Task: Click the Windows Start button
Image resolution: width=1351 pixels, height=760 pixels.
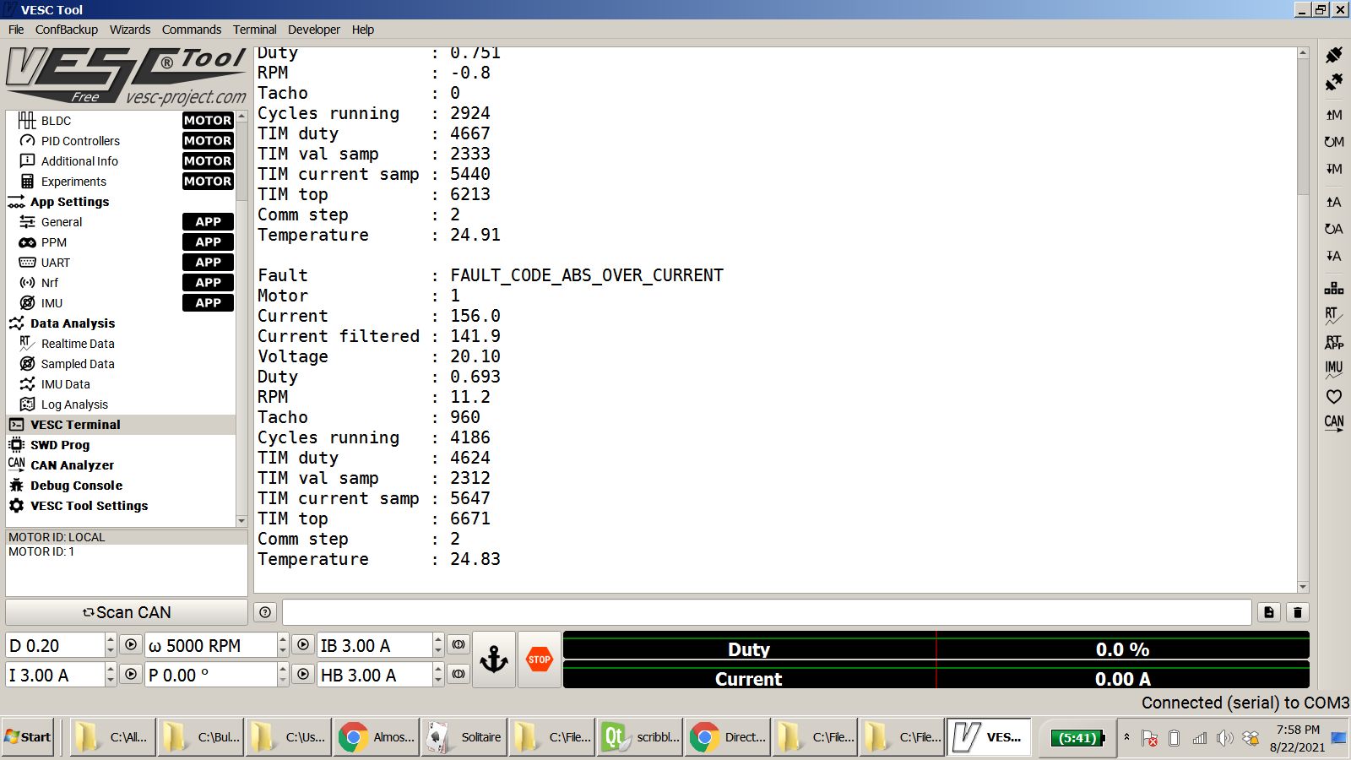Action: 28,737
